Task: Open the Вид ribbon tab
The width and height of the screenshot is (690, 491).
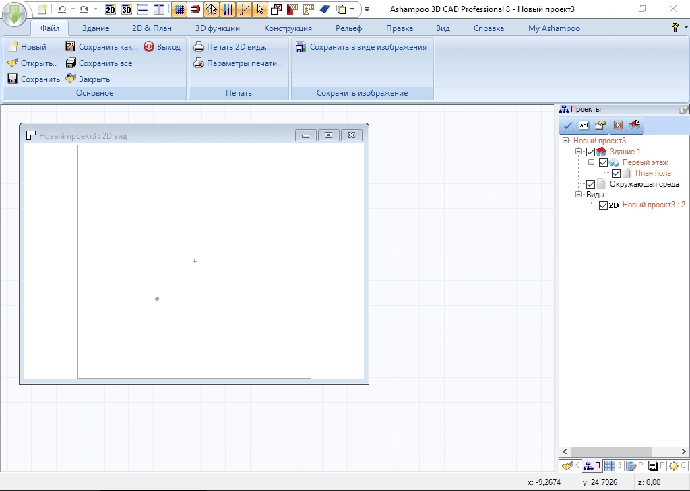Action: coord(443,28)
